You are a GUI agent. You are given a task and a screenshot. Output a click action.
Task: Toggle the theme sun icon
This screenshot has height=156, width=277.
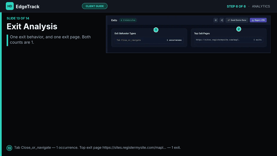click(x=216, y=20)
